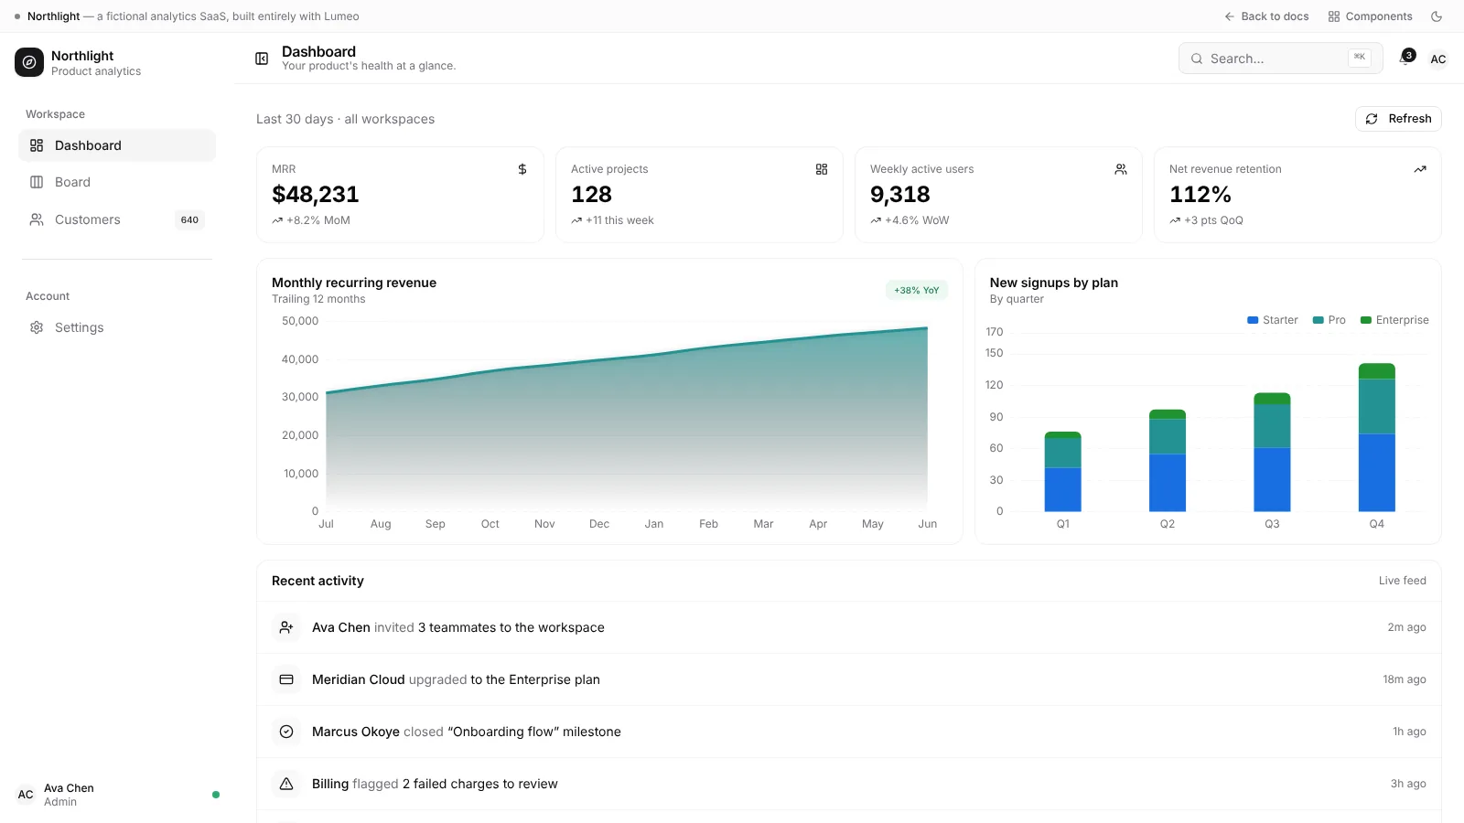The image size is (1464, 823).
Task: Click the Northlight compass logo icon
Action: 29,62
